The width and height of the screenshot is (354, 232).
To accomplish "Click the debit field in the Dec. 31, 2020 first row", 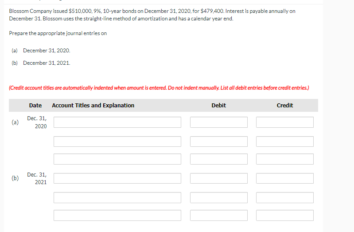I will 219,122.
